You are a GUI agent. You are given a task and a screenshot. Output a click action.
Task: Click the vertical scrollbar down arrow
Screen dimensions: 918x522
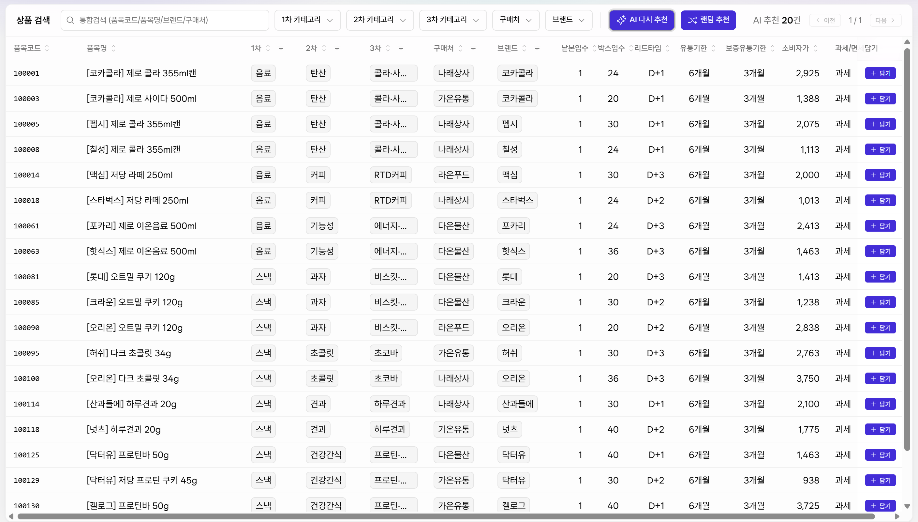907,506
